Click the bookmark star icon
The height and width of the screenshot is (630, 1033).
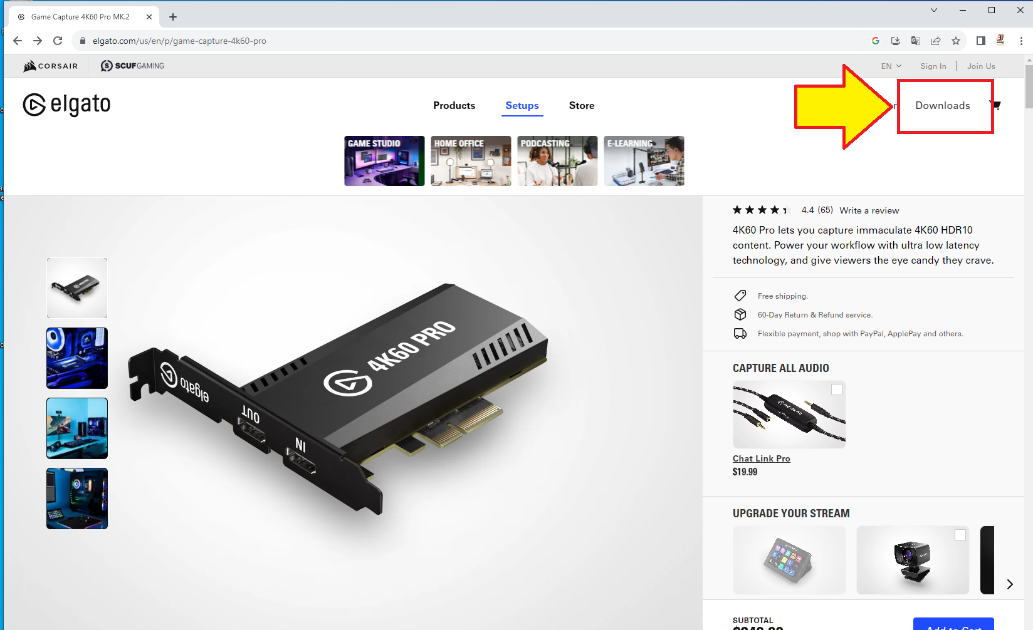click(x=955, y=41)
